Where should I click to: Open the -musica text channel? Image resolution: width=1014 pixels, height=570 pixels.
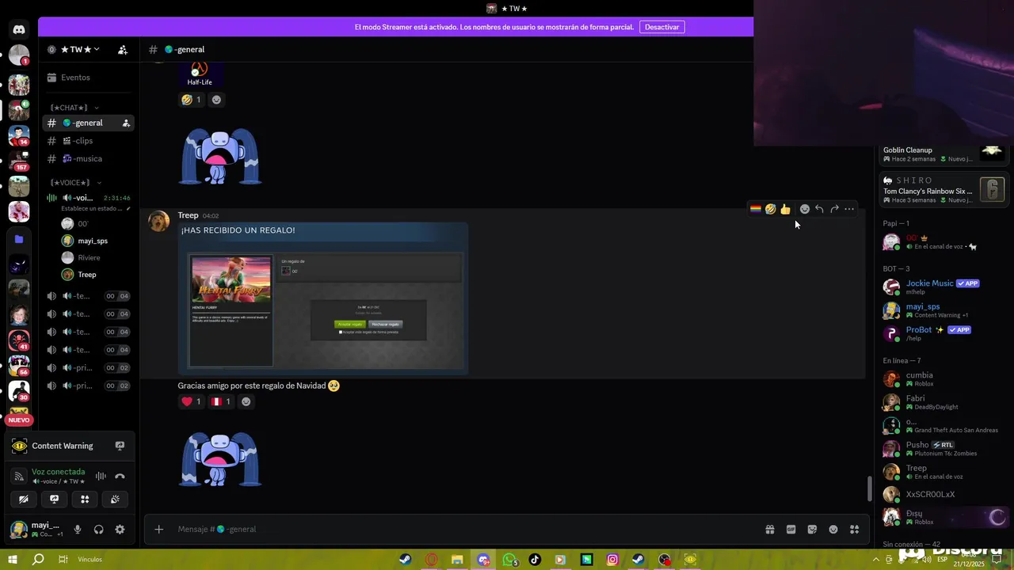88,158
